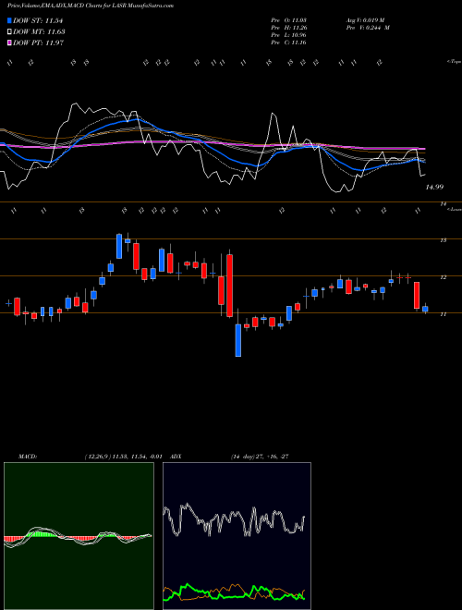The width and height of the screenshot is (462, 610).
Task: Click the 'Pre C: 11.16' close value
Action: coord(289,43)
